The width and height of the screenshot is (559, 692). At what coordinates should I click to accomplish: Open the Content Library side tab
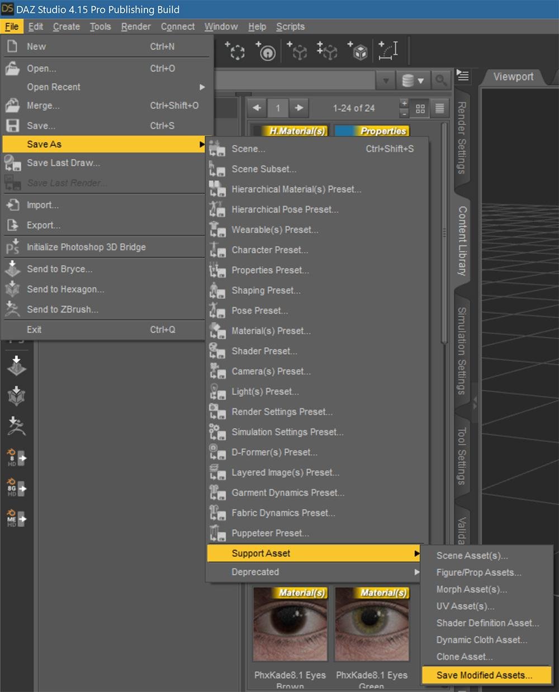click(462, 240)
